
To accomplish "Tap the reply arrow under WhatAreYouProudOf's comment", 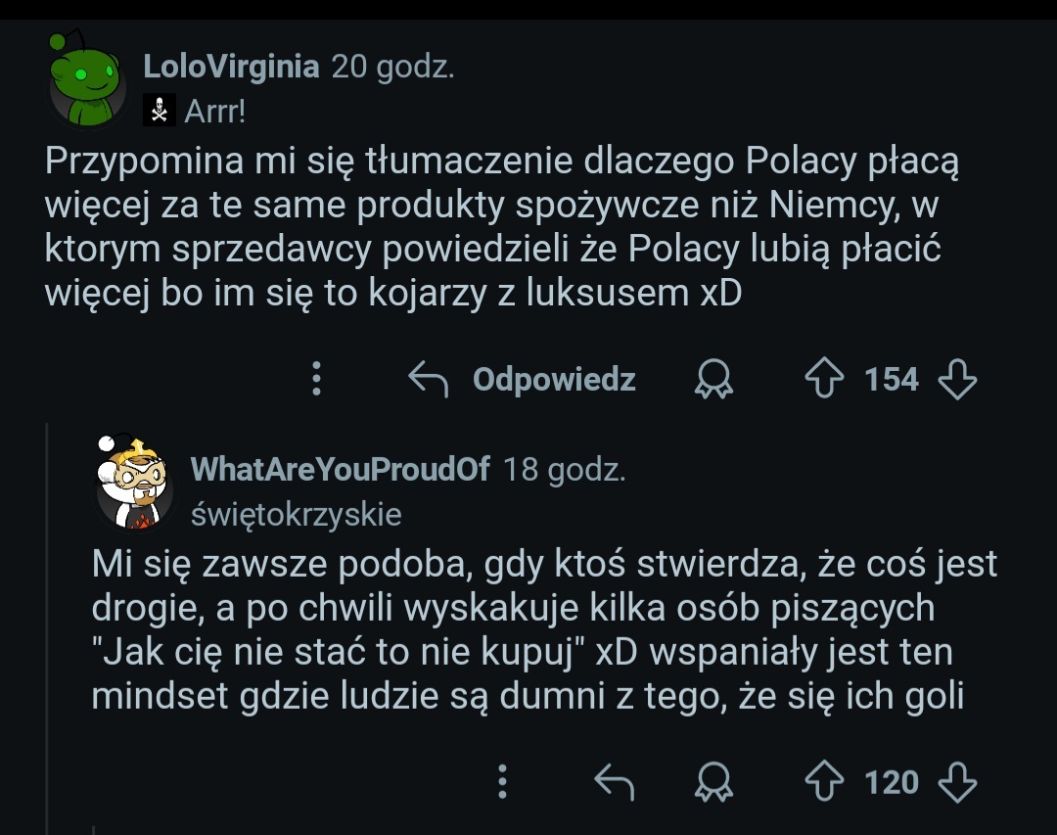I will pyautogui.click(x=616, y=782).
